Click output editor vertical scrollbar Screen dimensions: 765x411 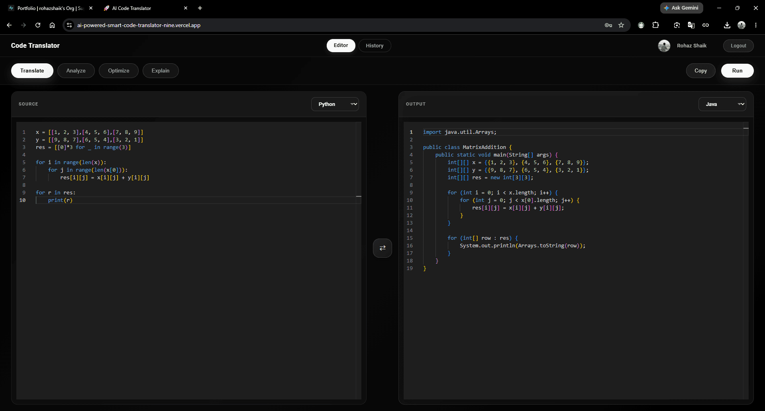pos(746,260)
